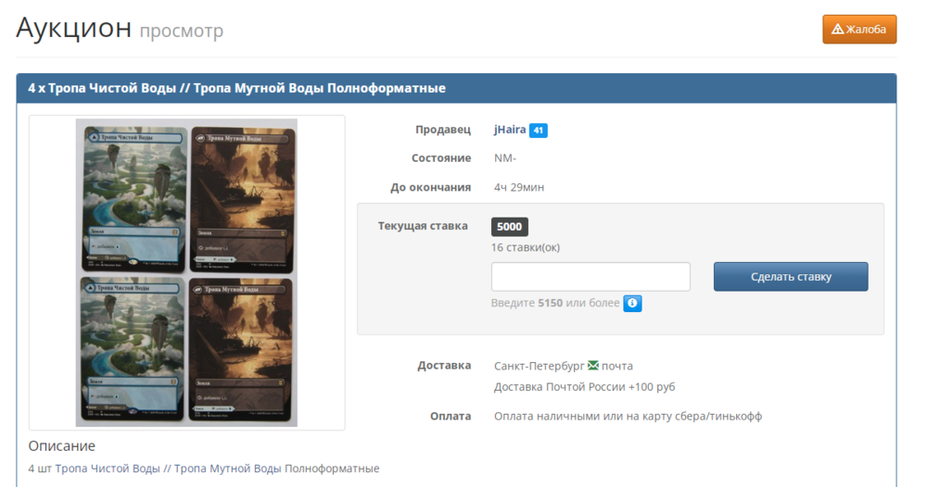Click the seller rating badge 41
Screen dimensions: 927x487
[539, 131]
